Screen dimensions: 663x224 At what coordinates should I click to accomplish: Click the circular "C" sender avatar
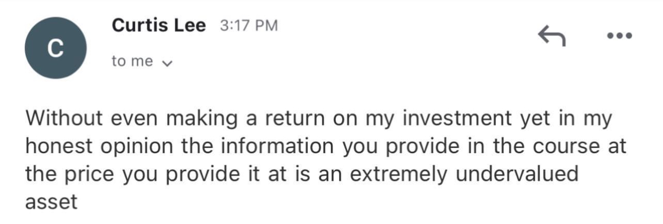click(x=56, y=48)
